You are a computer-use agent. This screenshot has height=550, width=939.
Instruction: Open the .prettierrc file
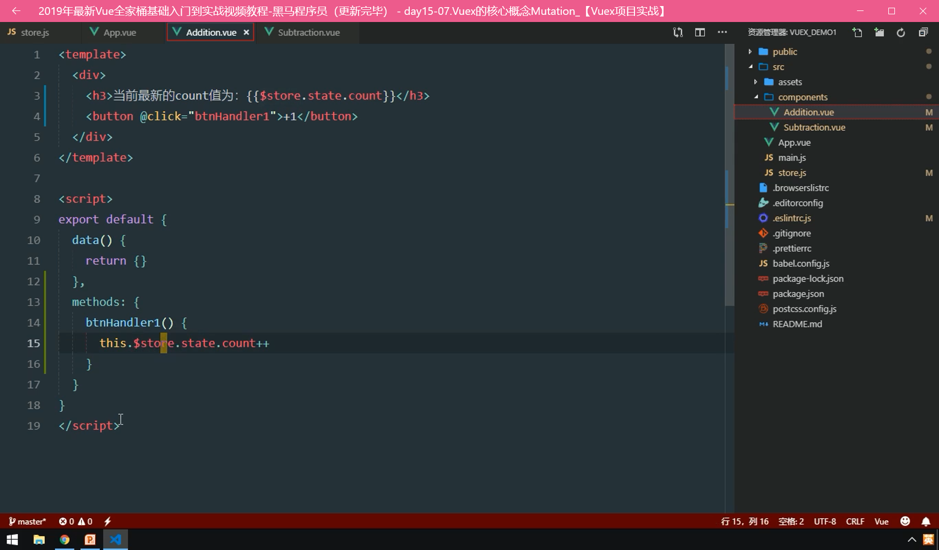click(837, 248)
